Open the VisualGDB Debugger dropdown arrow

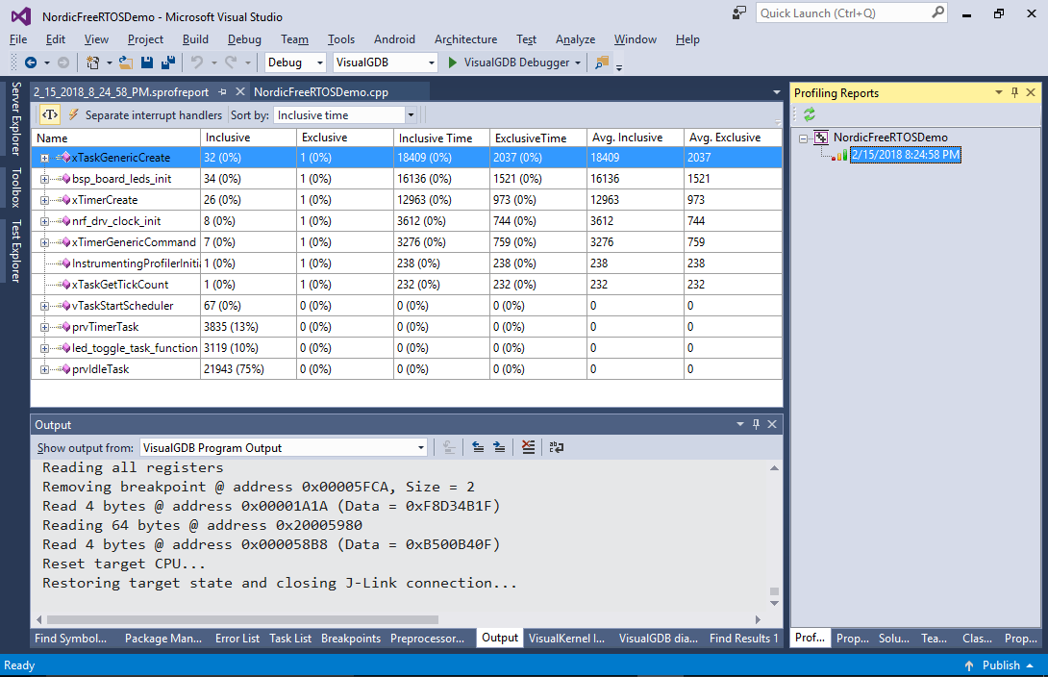pos(578,63)
